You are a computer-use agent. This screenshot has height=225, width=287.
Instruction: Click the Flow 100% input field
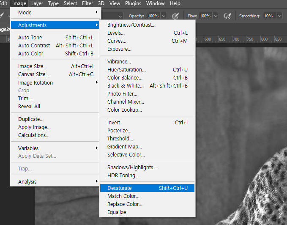click(206, 16)
